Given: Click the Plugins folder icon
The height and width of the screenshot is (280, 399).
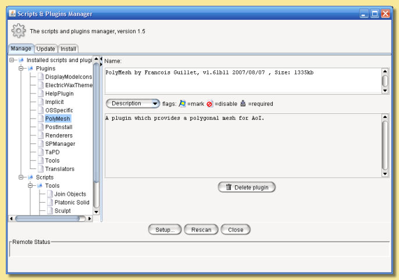Looking at the screenshot, I should click(x=30, y=68).
